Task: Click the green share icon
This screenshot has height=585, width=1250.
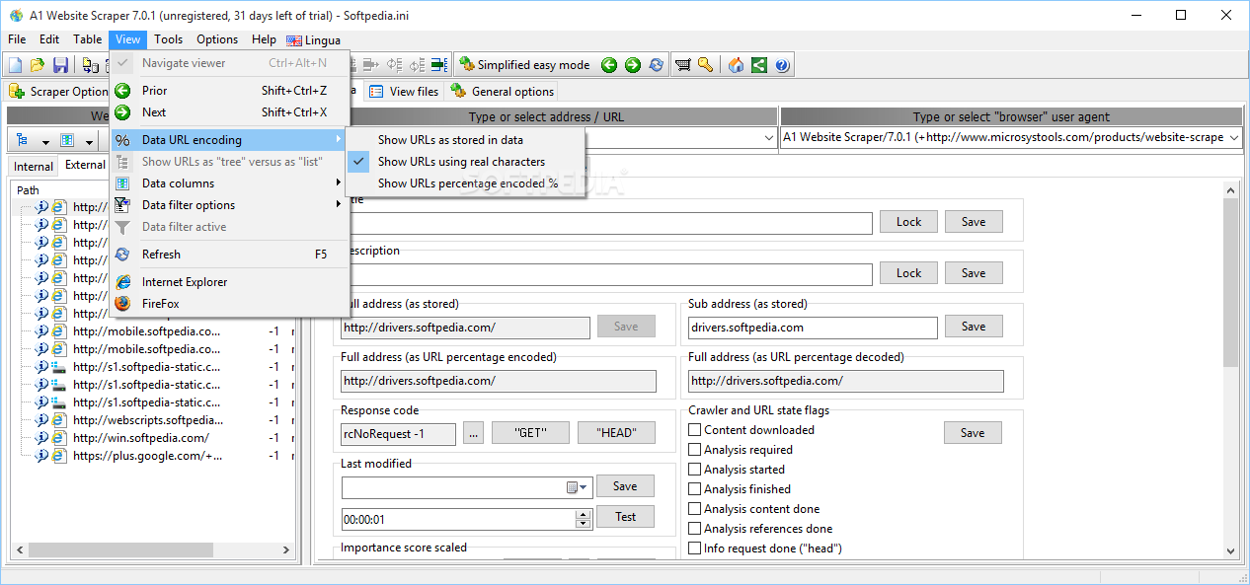Action: point(759,65)
